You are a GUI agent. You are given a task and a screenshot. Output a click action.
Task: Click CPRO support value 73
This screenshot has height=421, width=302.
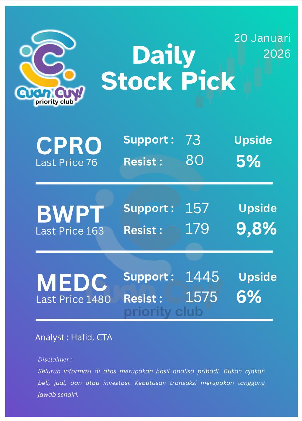coord(193,140)
